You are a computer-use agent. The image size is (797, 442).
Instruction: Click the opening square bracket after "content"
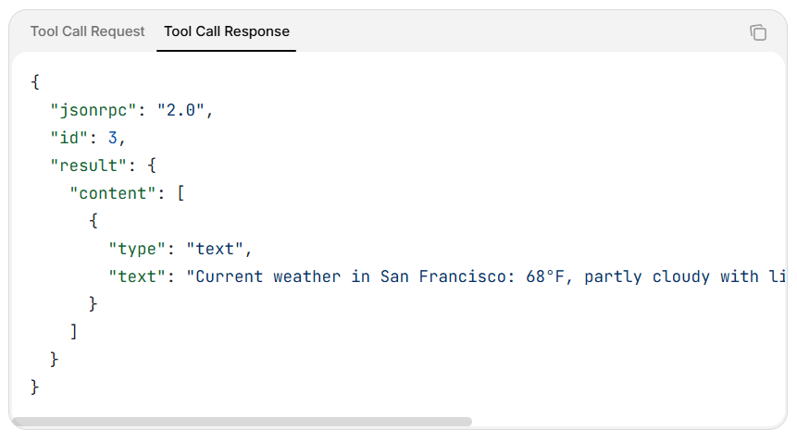181,193
